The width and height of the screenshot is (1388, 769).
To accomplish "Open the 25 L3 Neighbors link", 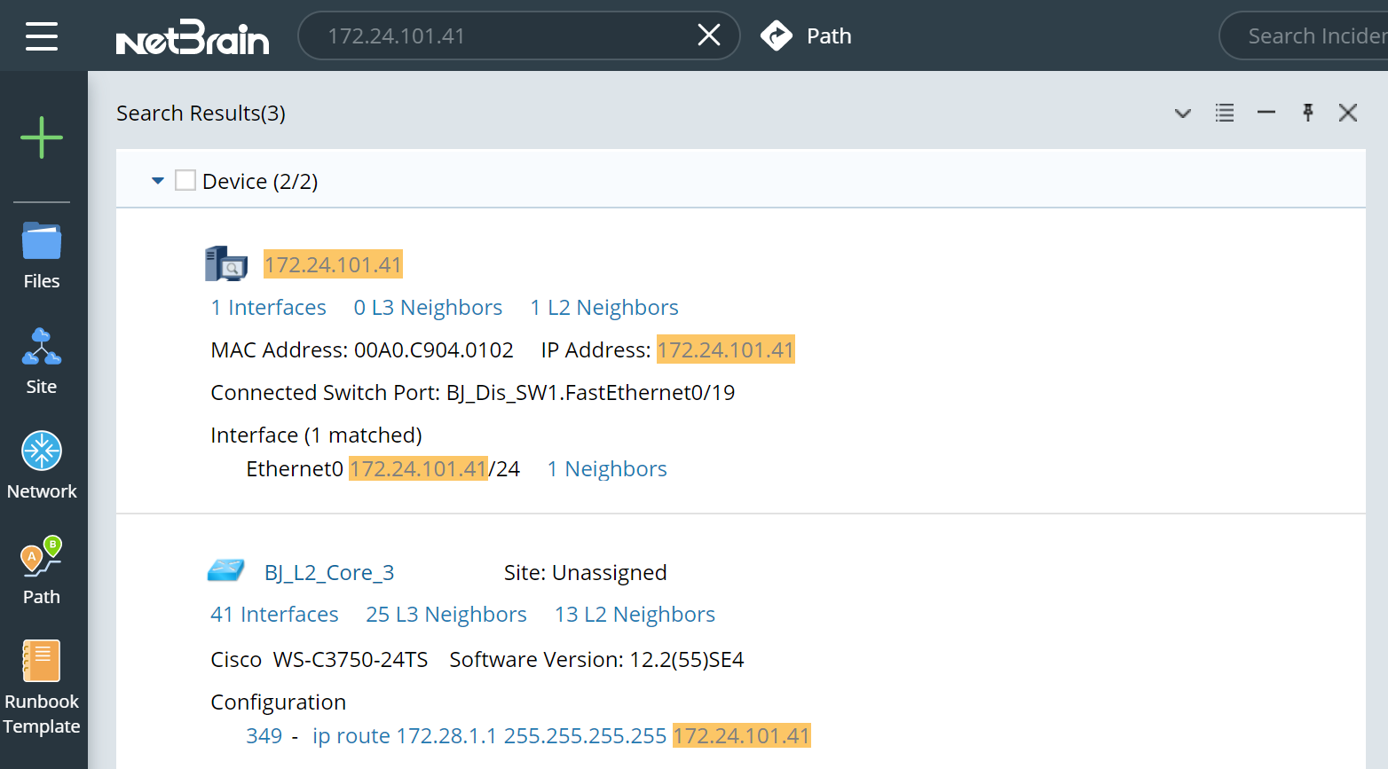I will coord(446,615).
